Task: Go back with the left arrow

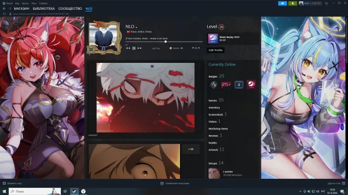Action: (4, 9)
